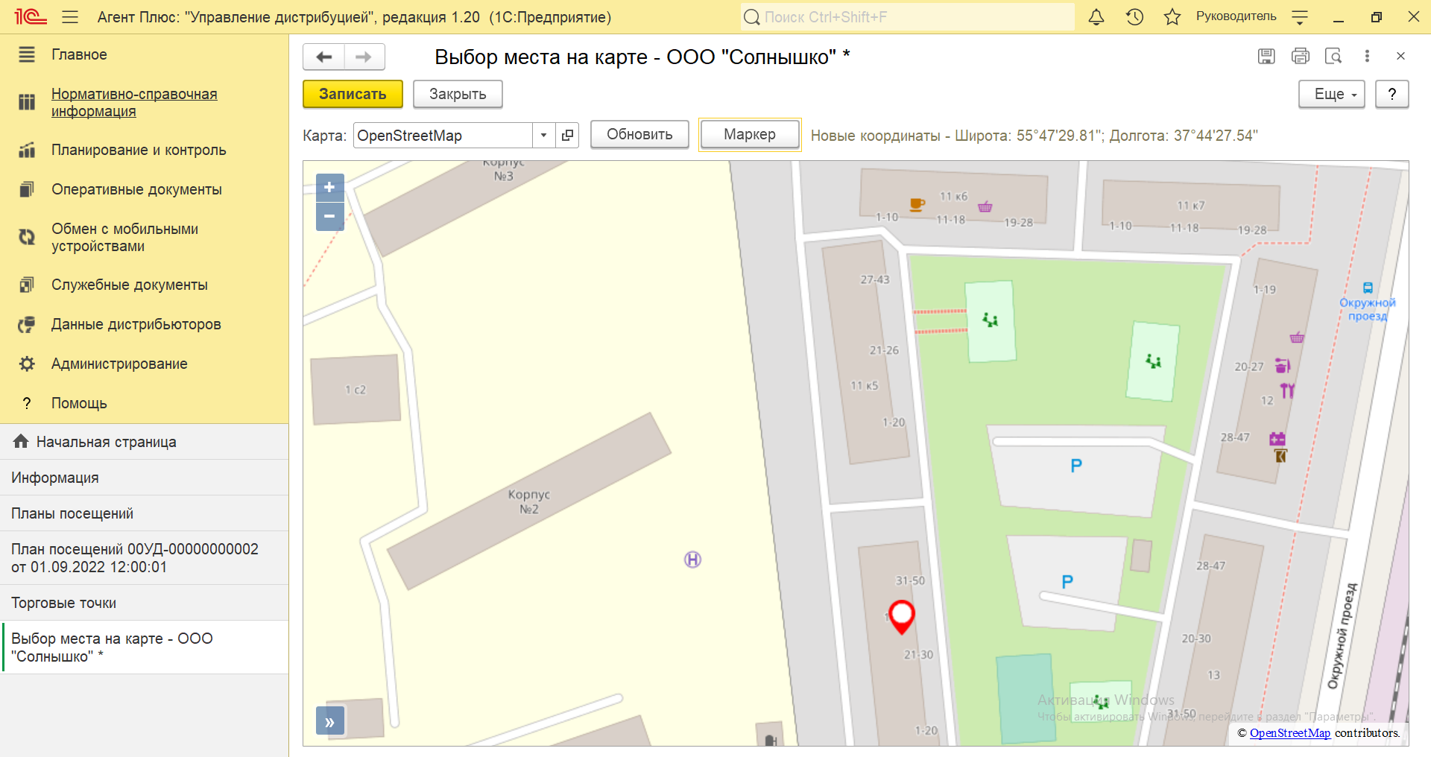Switch to План посещений 00УД-00000000002 tab
The image size is (1431, 757).
[145, 558]
